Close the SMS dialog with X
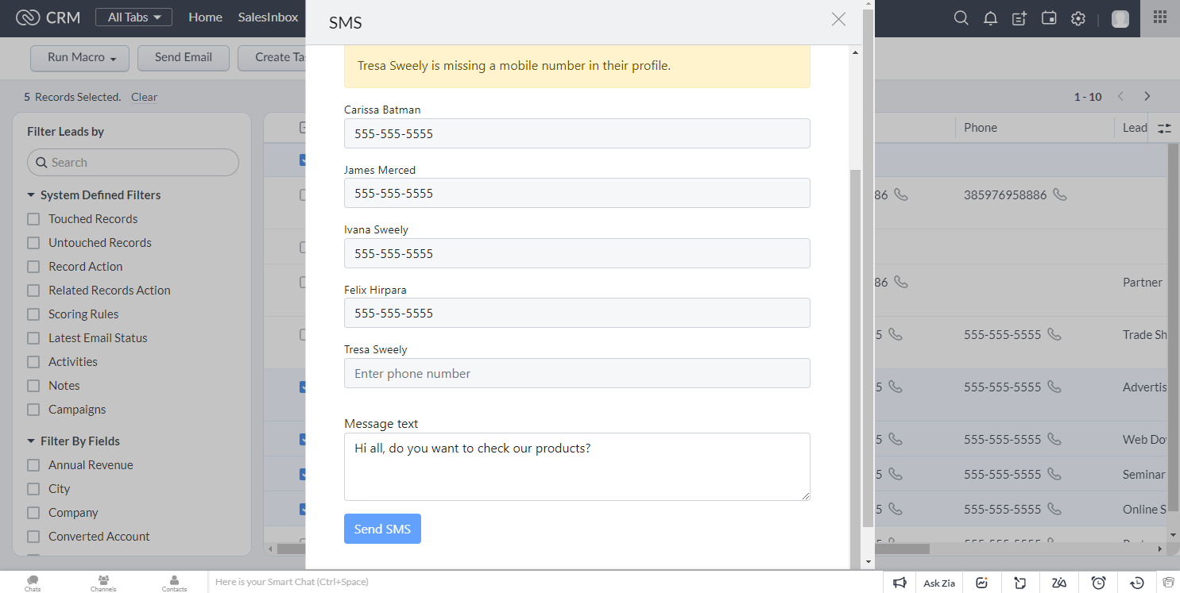Screen dimensions: 1180x593 (838, 20)
